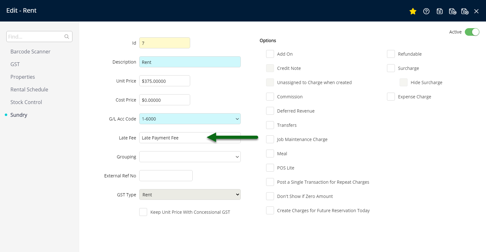Tick the Commission checkbox

click(270, 97)
